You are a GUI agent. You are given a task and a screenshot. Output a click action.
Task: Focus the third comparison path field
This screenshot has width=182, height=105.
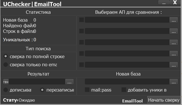(x=127, y=42)
